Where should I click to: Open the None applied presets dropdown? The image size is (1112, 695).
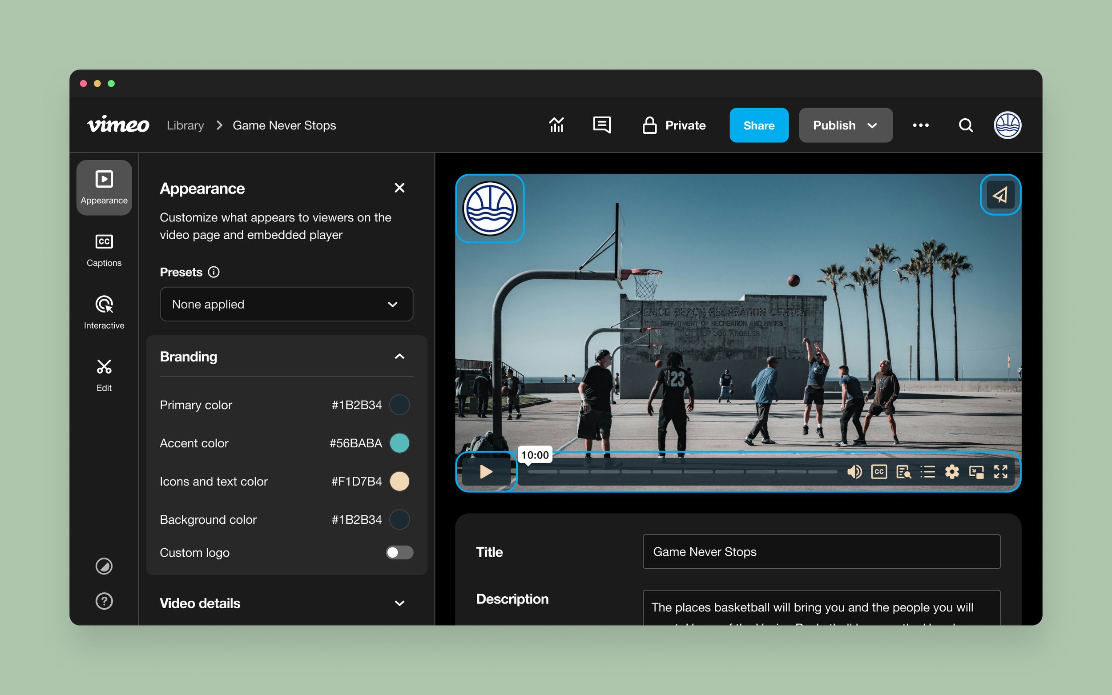coord(286,304)
